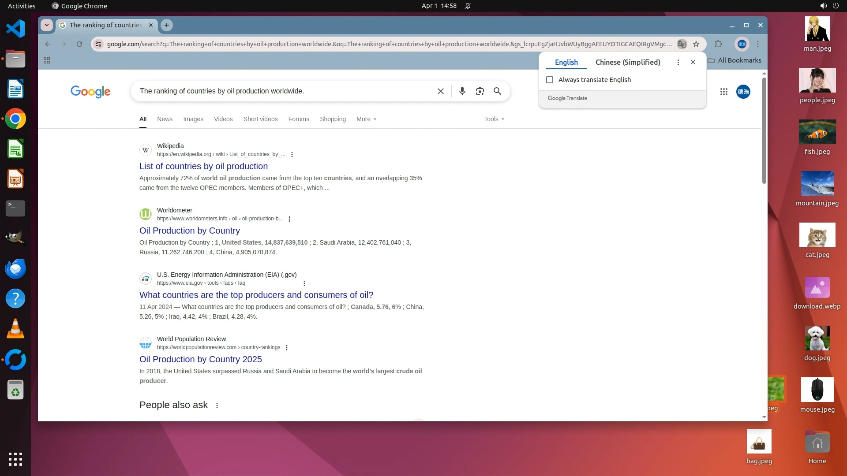
Task: Enable Always translate English checkbox
Action: pos(550,80)
